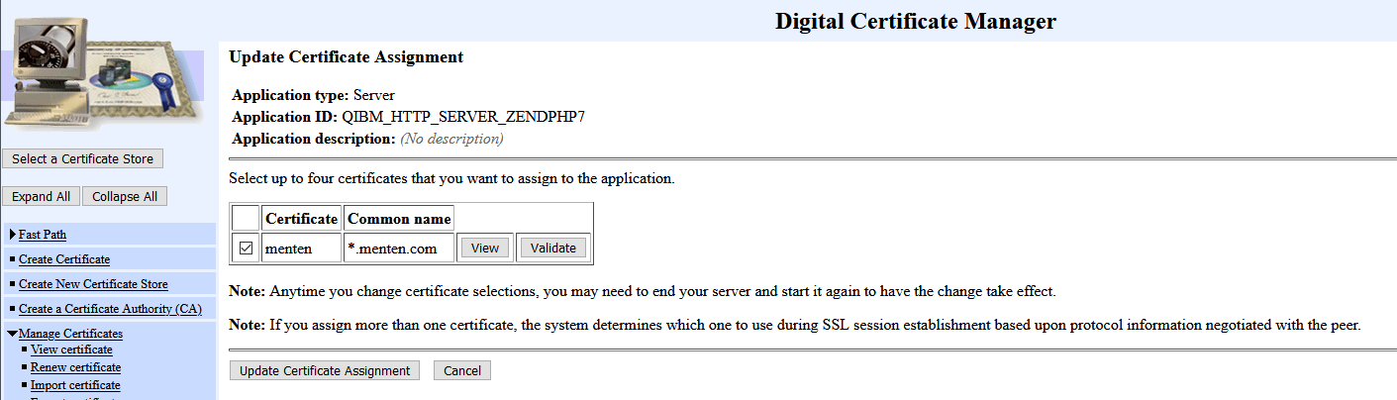This screenshot has width=1397, height=400.
Task: Open the Create Certificate link
Action: click(x=64, y=259)
